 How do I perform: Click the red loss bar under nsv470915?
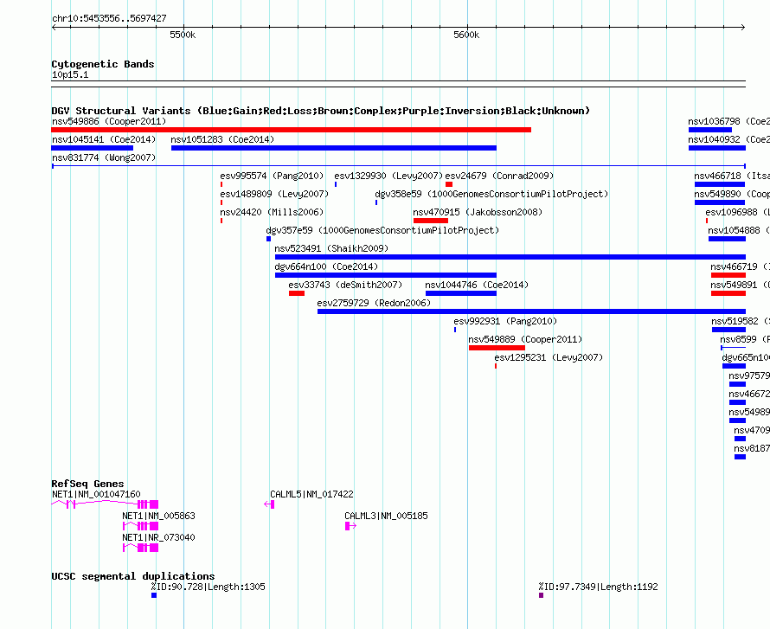431,221
